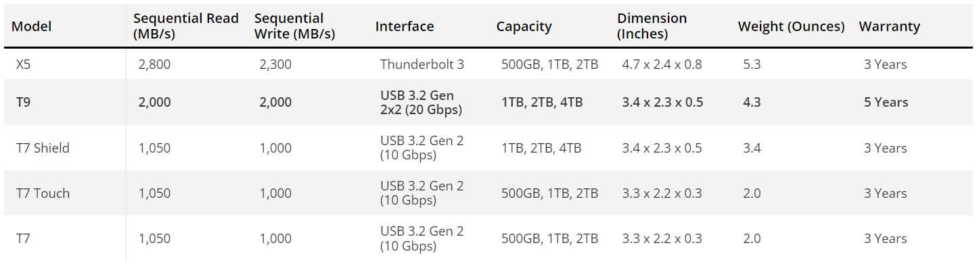Click the 5.3 weight value

pos(752,65)
